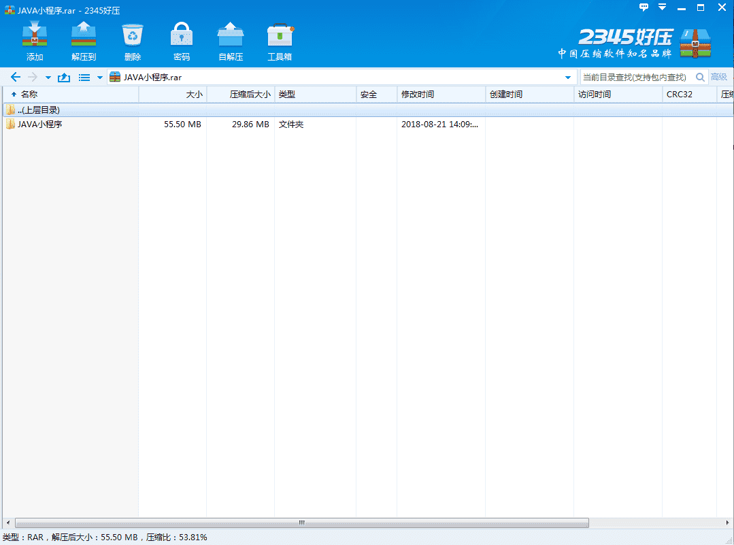Image resolution: width=734 pixels, height=545 pixels.
Task: Open the main menu triangle in title bar
Action: coord(661,7)
